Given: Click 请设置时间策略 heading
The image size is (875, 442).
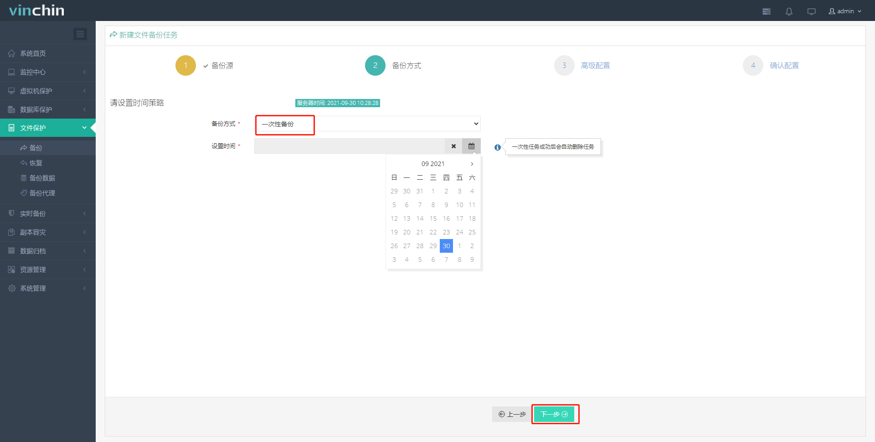Looking at the screenshot, I should (x=137, y=103).
